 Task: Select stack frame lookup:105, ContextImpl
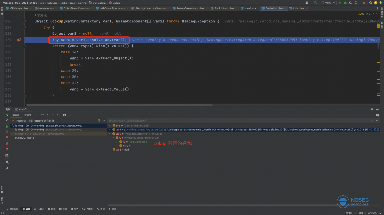coord(59,130)
